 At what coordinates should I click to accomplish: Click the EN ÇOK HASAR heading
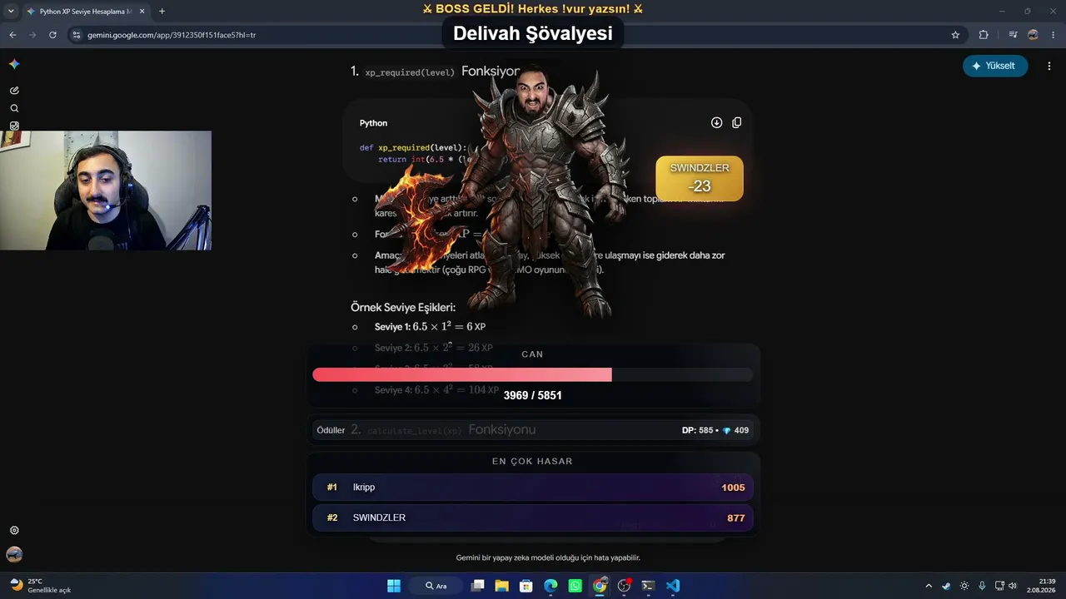point(532,461)
